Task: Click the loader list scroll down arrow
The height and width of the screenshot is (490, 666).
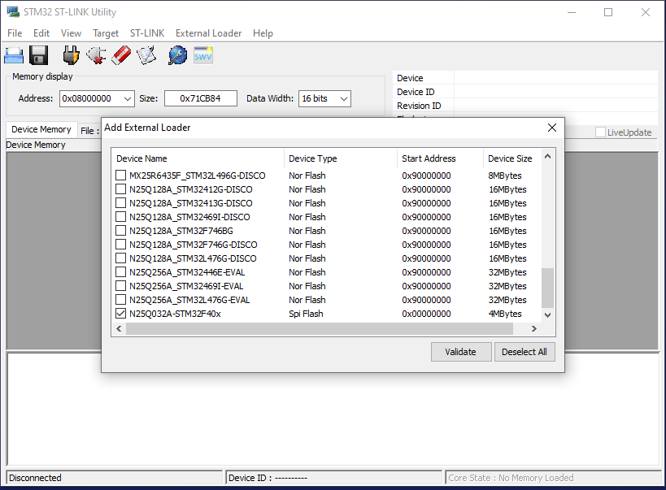Action: click(547, 314)
